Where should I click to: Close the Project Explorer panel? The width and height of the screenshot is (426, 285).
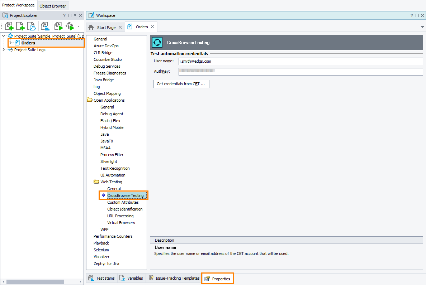[x=80, y=15]
